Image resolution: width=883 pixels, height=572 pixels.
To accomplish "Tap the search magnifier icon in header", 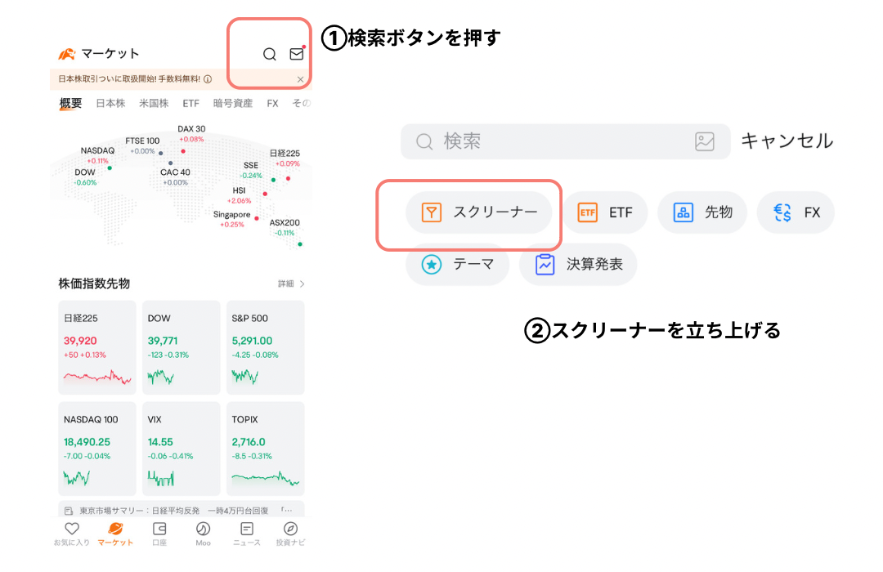I will tap(269, 55).
